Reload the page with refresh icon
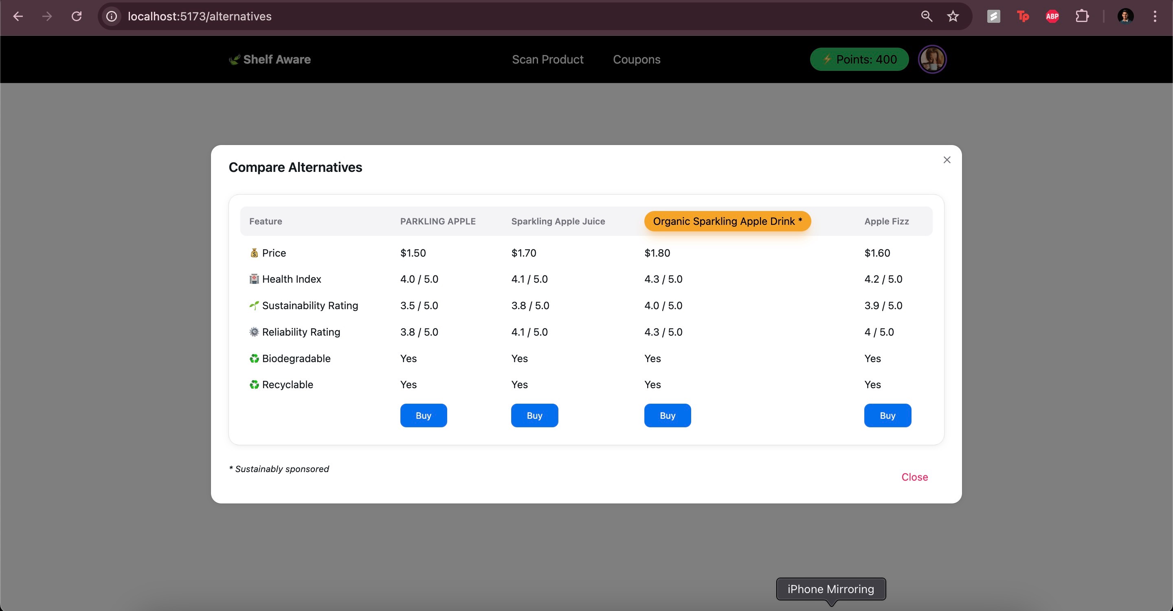Screen dimensions: 1173x611 coord(77,16)
